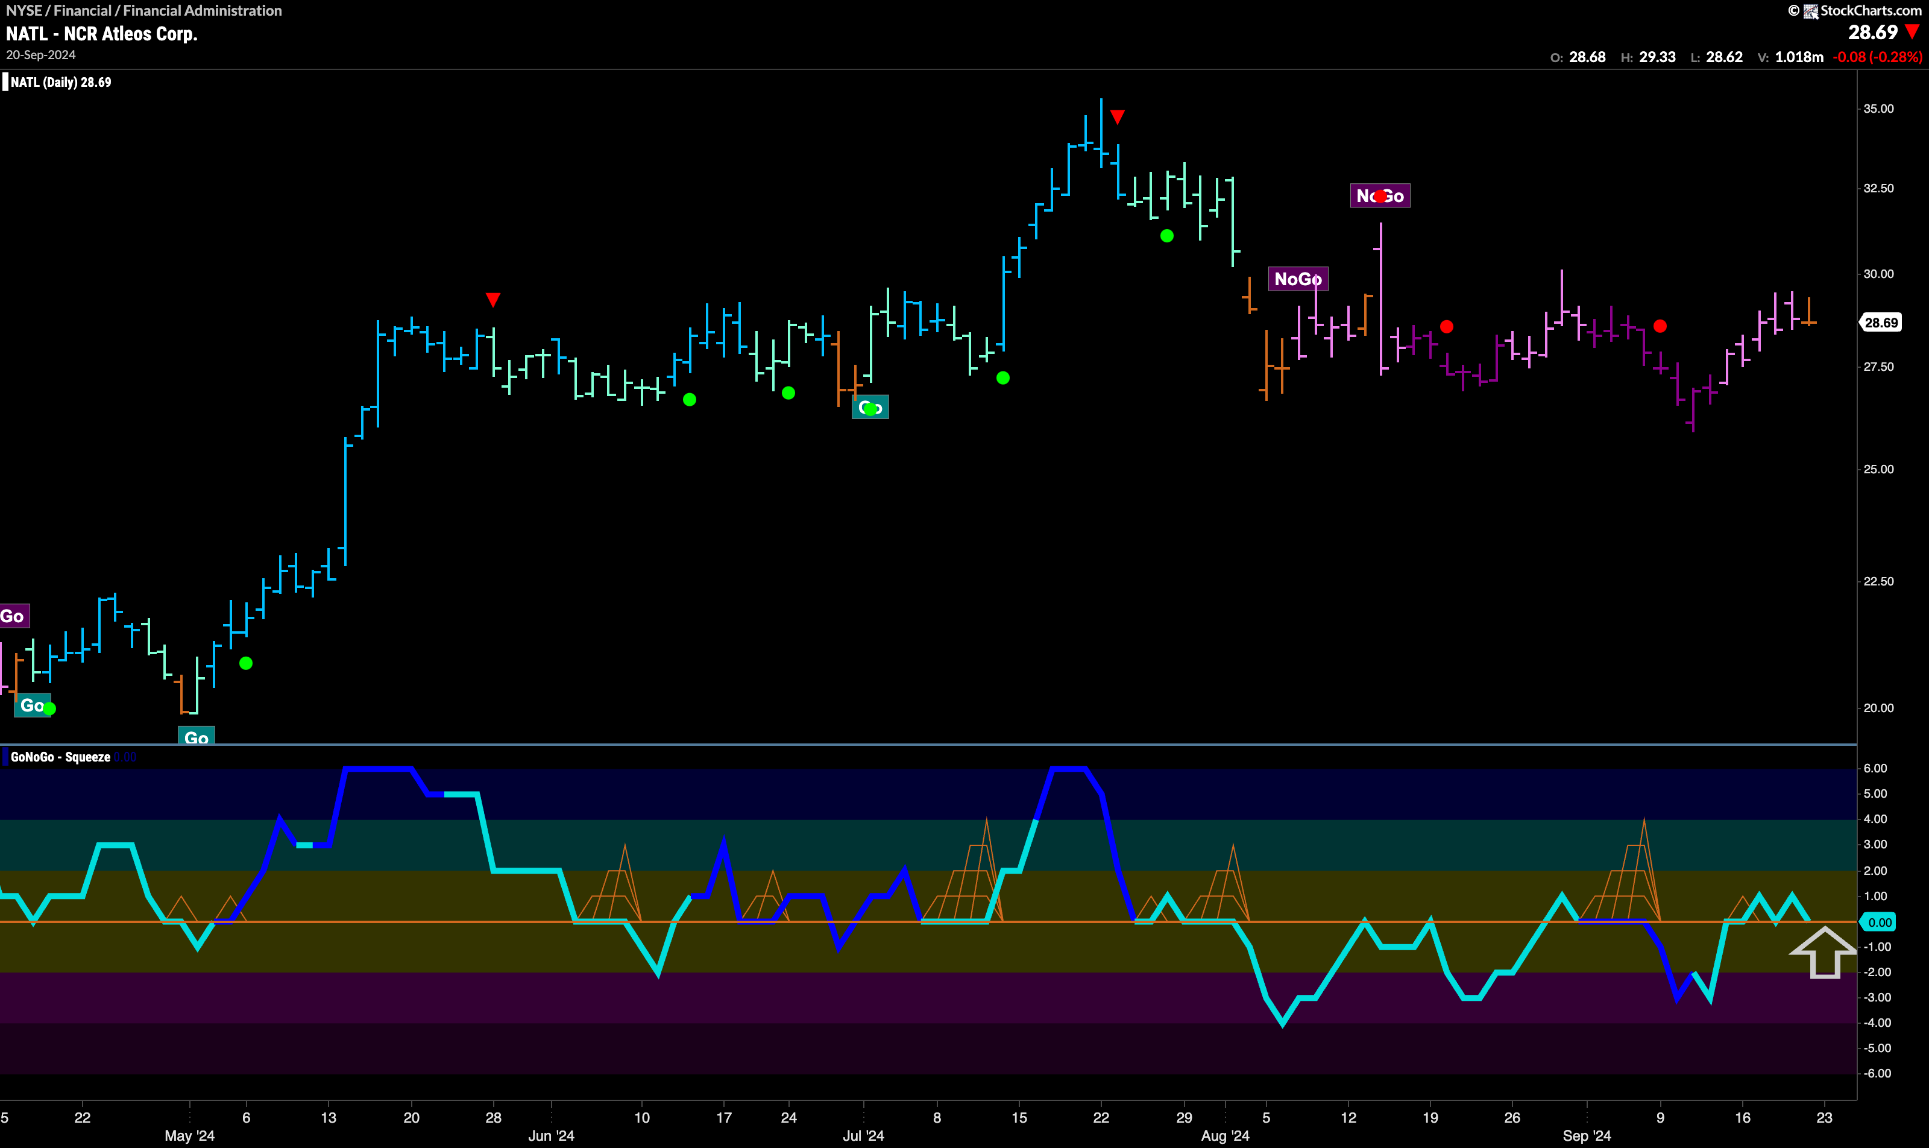Select the 23 date tick in September
The image size is (1929, 1148).
point(1825,1117)
